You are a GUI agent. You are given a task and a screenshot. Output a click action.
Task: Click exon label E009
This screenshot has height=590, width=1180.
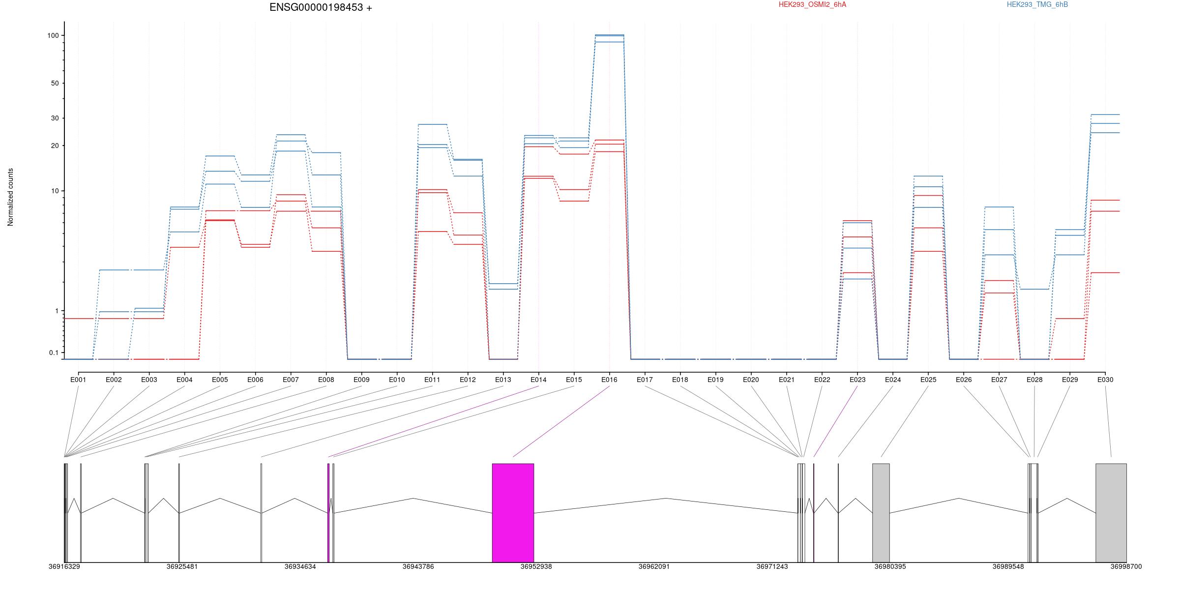tap(361, 380)
